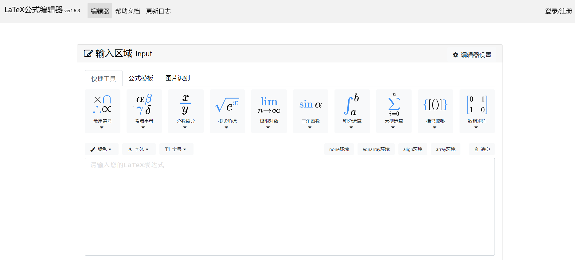Click the root and subscript (根式角标) icon
Viewport: 575px width, 260px height.
(x=227, y=111)
